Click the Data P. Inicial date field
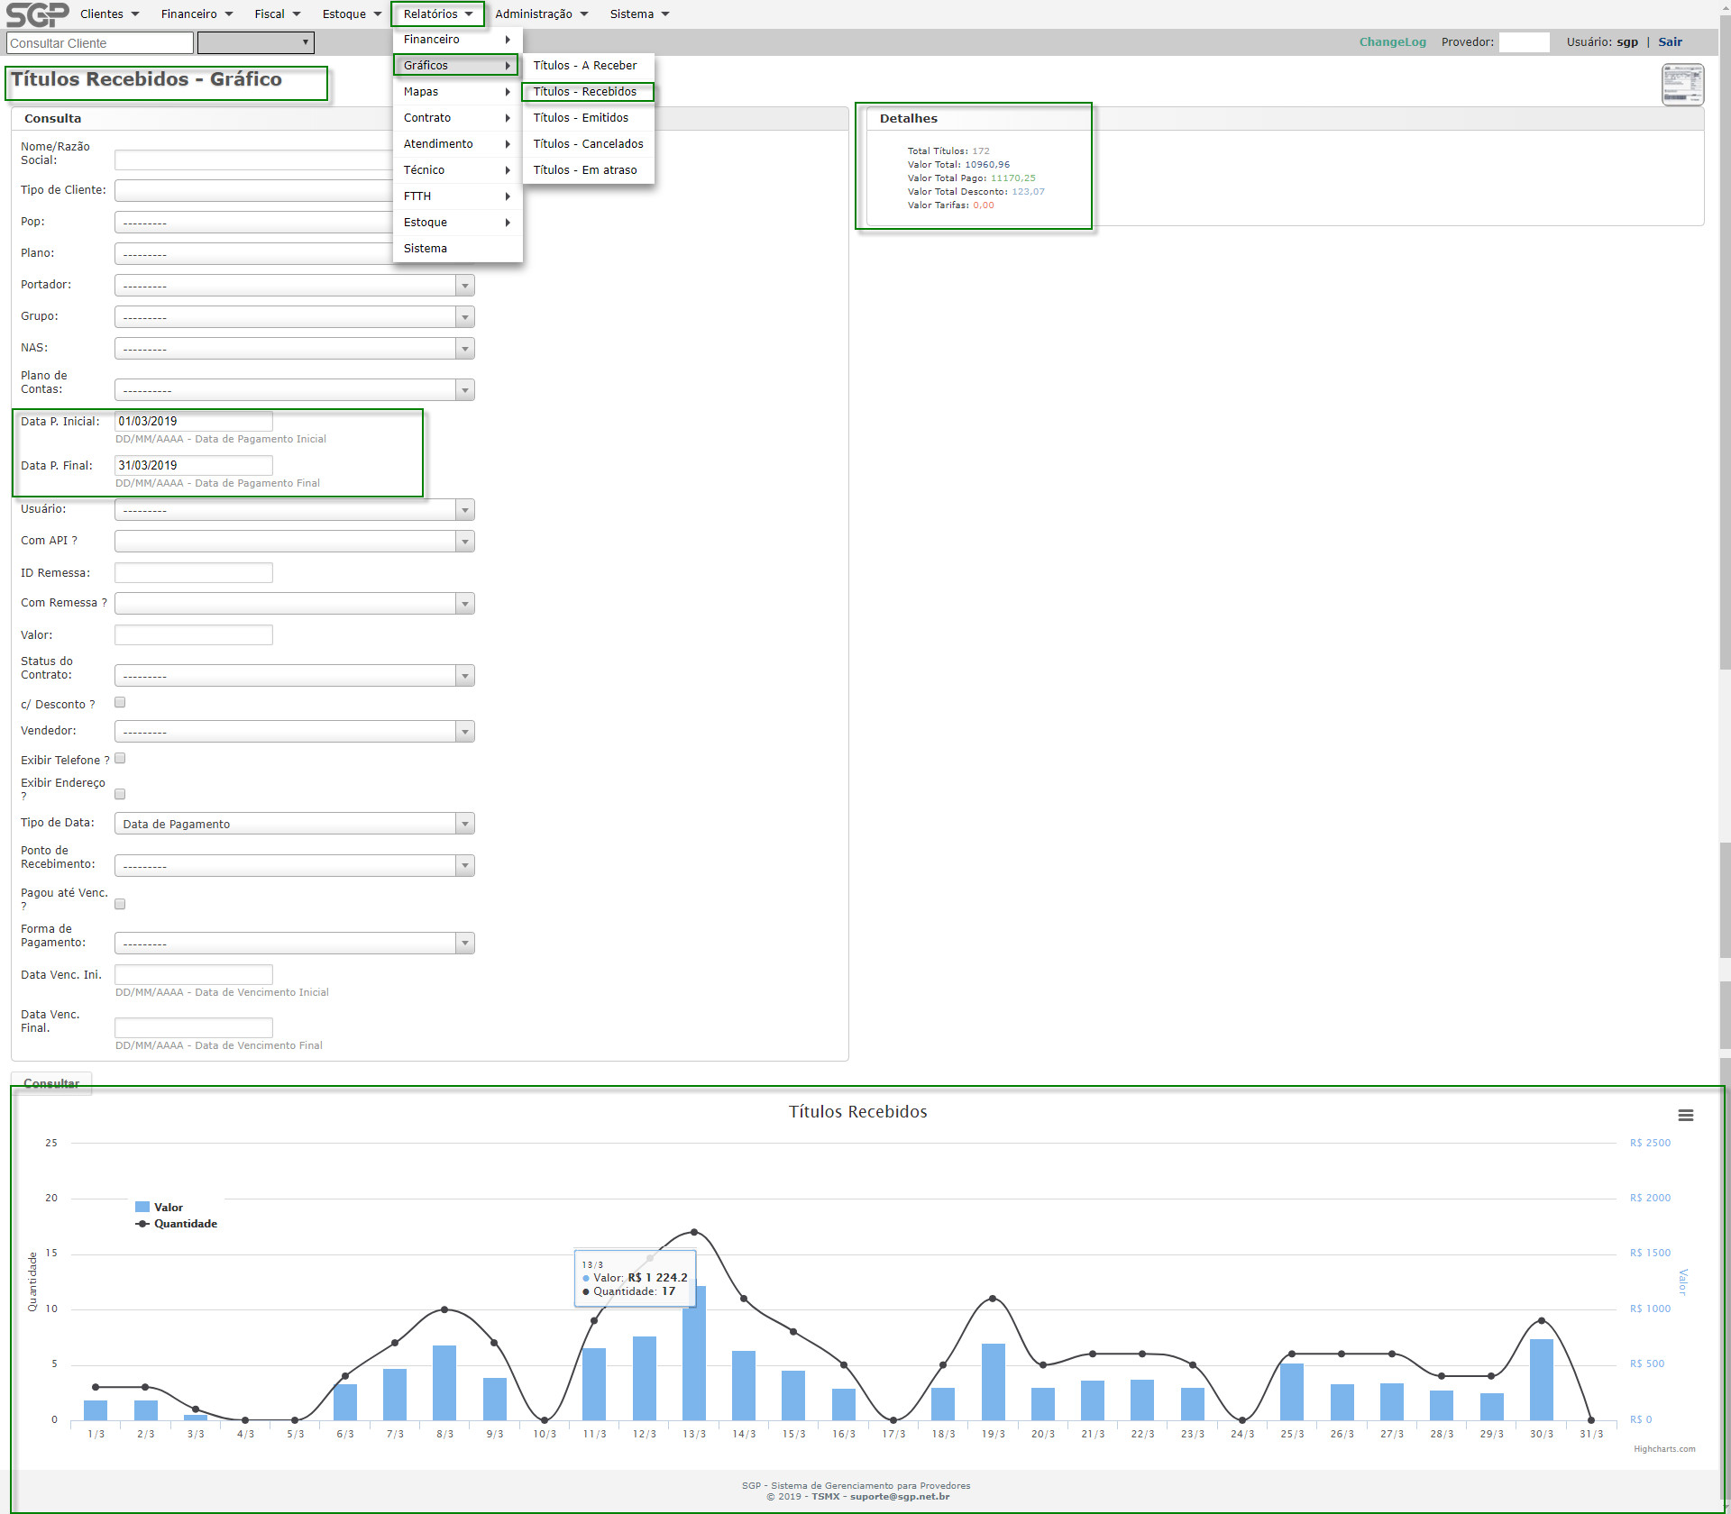Screen dimensions: 1731x1514 (x=193, y=421)
